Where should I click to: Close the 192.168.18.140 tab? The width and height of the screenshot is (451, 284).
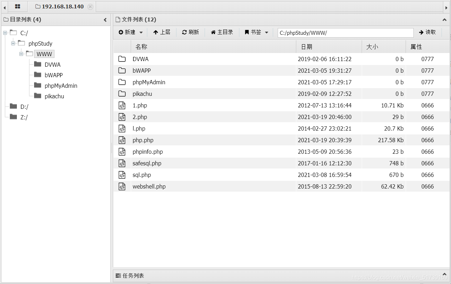point(90,7)
